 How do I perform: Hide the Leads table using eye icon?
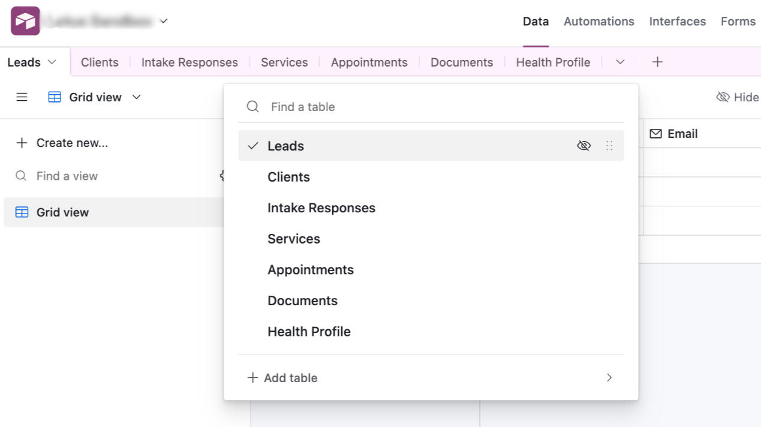tap(583, 146)
